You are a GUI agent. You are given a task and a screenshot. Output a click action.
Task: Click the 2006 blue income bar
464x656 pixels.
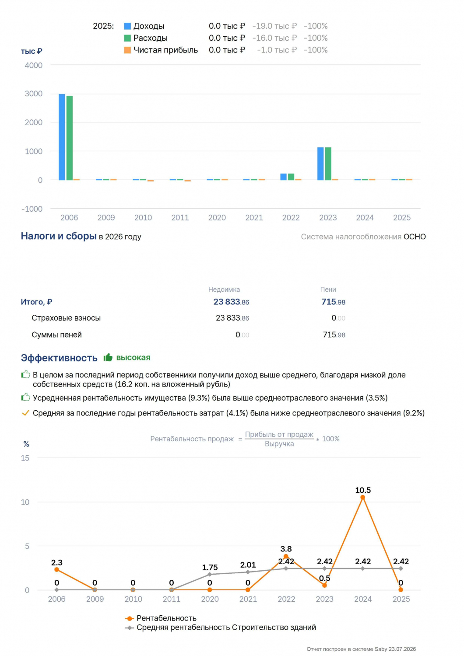tap(62, 137)
